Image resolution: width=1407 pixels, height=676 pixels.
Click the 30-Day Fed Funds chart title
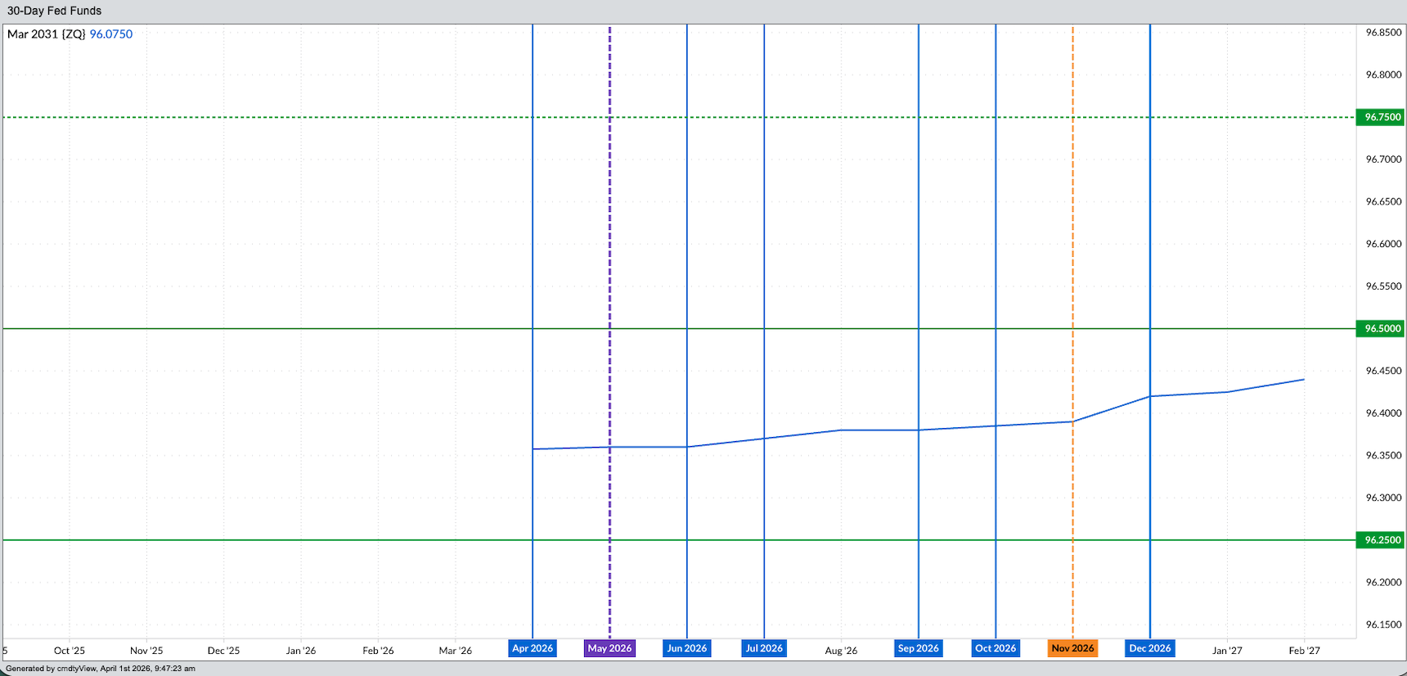[x=54, y=11]
